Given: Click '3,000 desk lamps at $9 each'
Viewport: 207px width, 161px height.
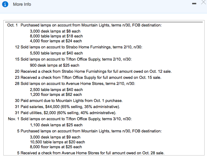Looking at the screenshot, I should (55, 137).
